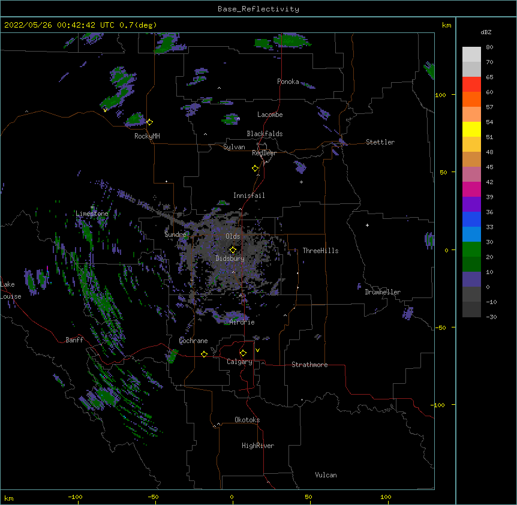
Task: Pick the purple 36-39 dBZ legend color
Action: tap(471, 205)
